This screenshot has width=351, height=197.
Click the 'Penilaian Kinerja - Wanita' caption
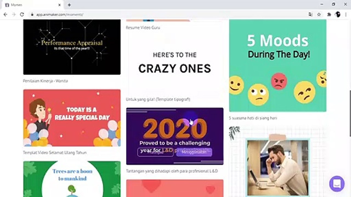tap(46, 81)
